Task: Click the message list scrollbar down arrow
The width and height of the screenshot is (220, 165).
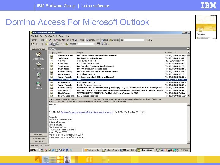Action: coord(189,95)
